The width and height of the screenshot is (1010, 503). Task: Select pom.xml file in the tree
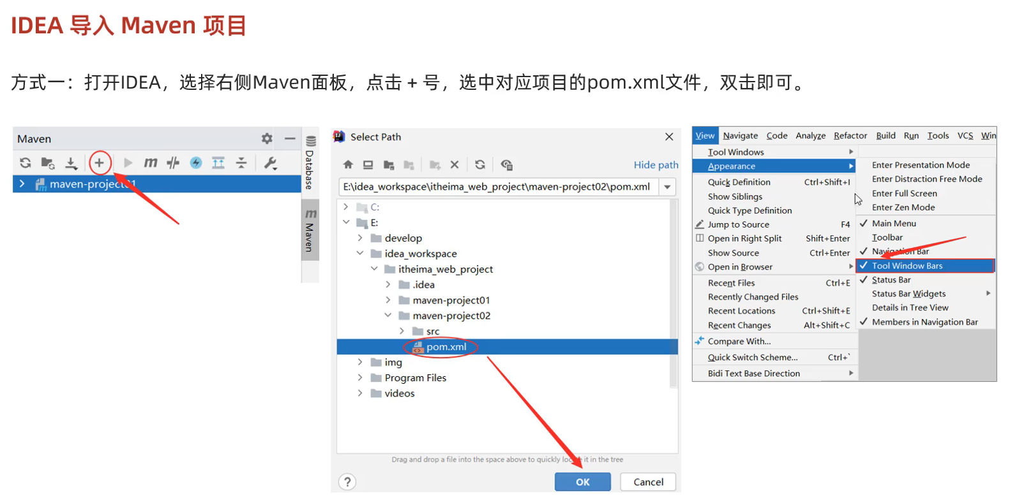click(x=446, y=347)
